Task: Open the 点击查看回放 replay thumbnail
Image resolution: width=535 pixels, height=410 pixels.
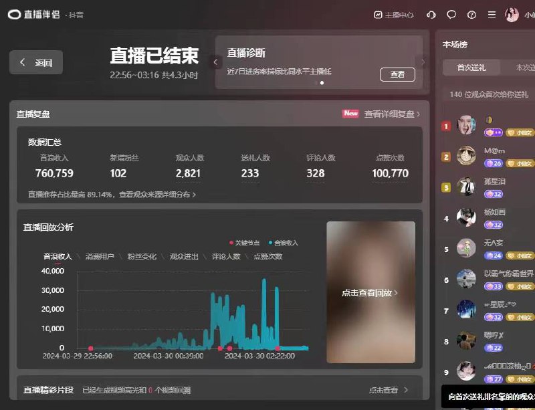Action: coord(371,291)
